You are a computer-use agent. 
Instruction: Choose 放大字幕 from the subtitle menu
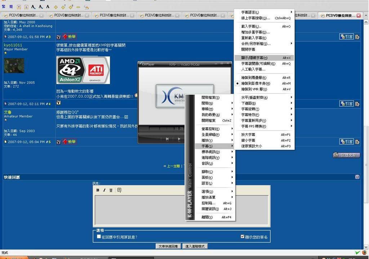(x=248, y=135)
